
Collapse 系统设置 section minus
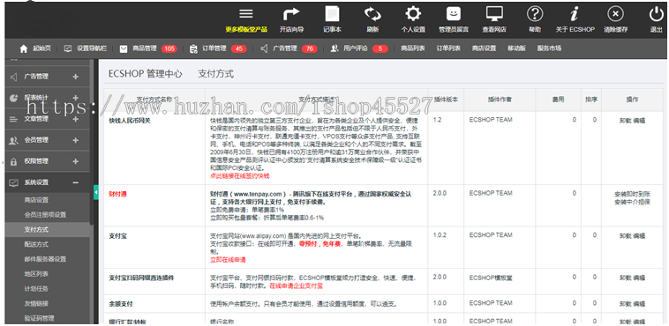tap(76, 182)
